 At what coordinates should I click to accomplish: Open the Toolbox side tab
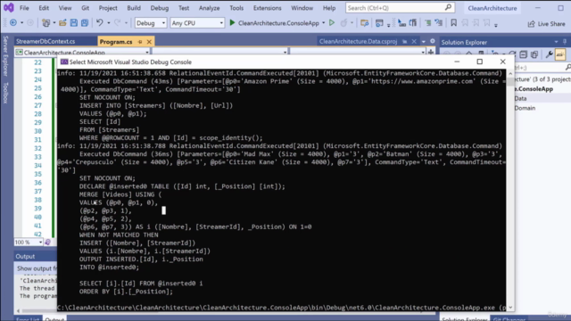click(5, 93)
